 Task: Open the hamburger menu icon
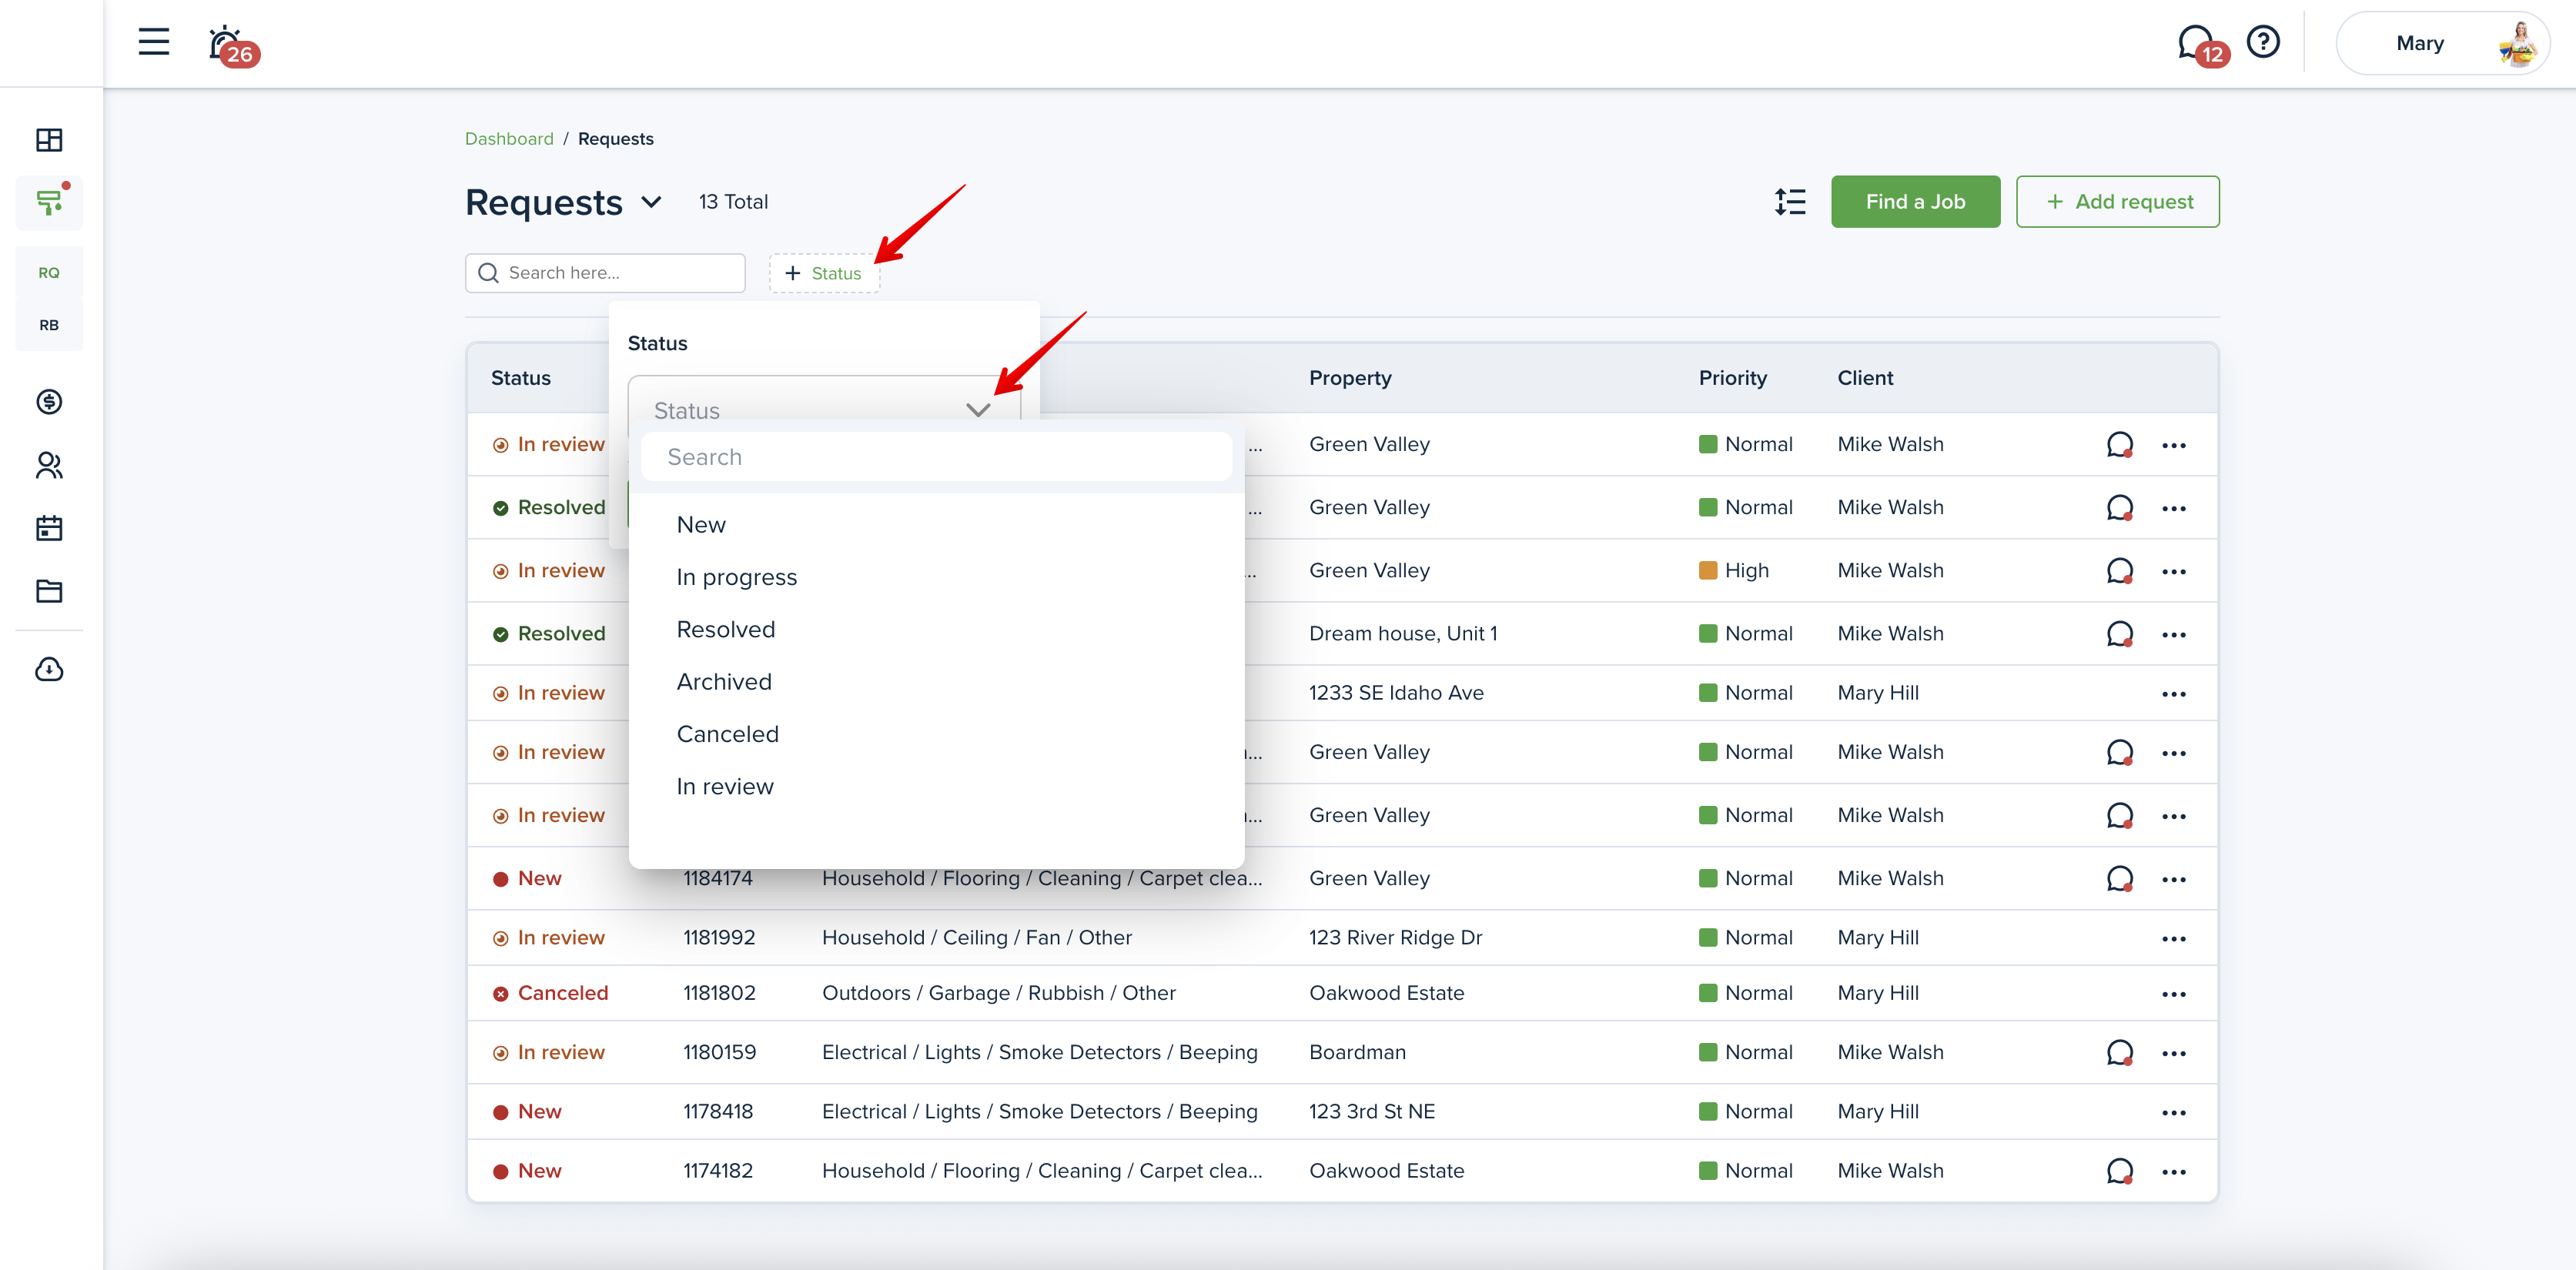153,42
